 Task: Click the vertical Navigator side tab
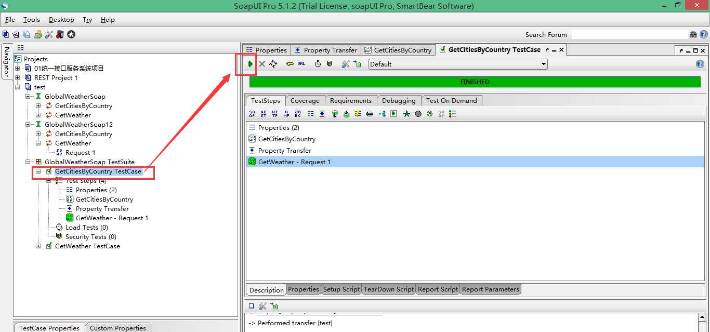[6, 62]
